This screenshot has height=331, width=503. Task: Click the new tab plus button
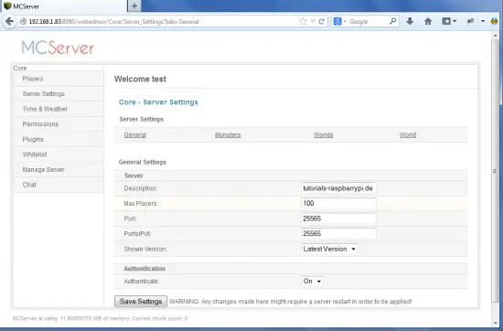pos(134,6)
